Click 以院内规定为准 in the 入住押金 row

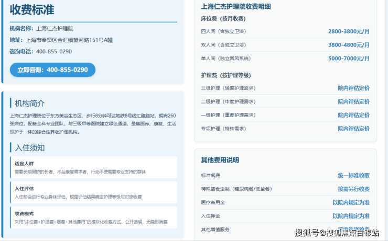click(351, 216)
